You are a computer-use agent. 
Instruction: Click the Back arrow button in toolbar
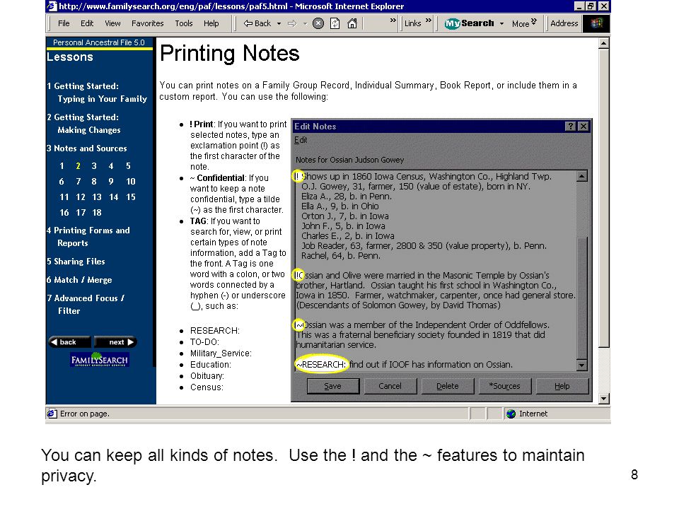click(257, 23)
